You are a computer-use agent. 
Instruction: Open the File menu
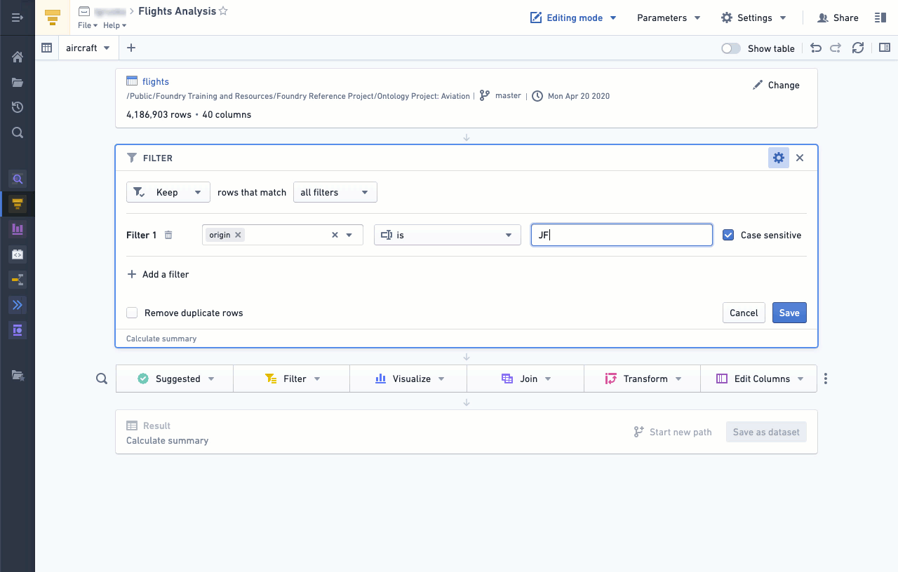pyautogui.click(x=88, y=25)
